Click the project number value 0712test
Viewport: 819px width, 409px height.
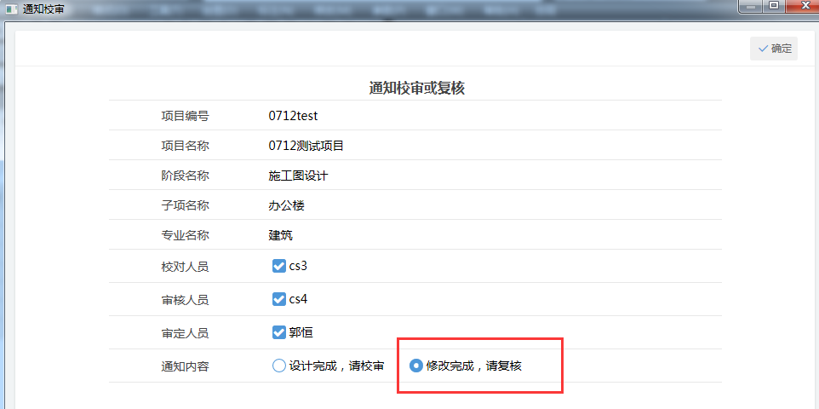293,116
